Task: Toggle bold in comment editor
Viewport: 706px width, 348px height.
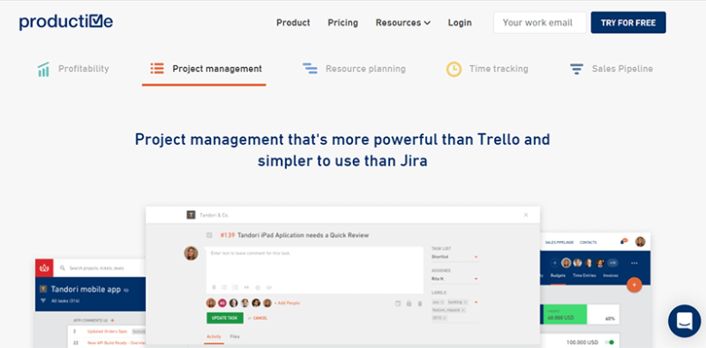Action: 214,287
